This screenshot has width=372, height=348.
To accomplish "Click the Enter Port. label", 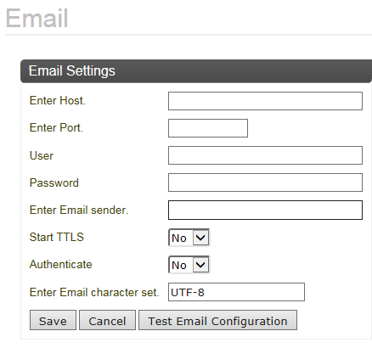I will 56,128.
